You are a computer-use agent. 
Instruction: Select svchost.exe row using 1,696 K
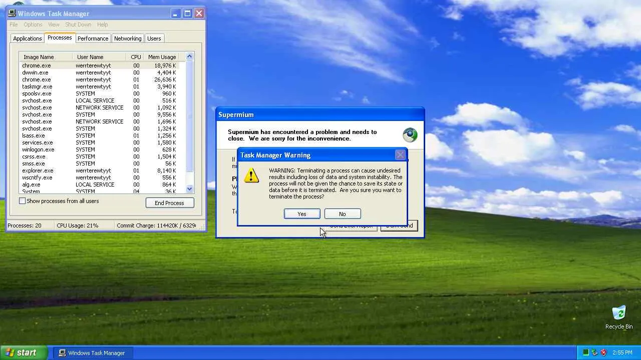click(x=99, y=121)
